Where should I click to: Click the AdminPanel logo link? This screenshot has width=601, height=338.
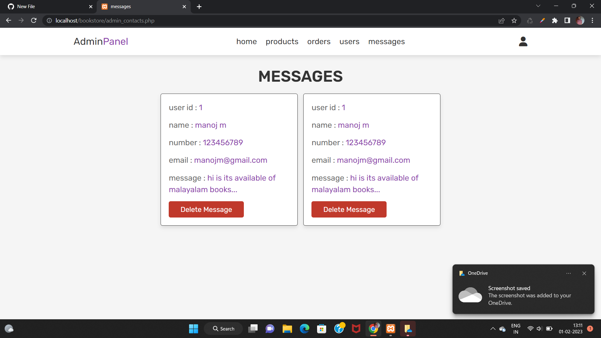101,41
